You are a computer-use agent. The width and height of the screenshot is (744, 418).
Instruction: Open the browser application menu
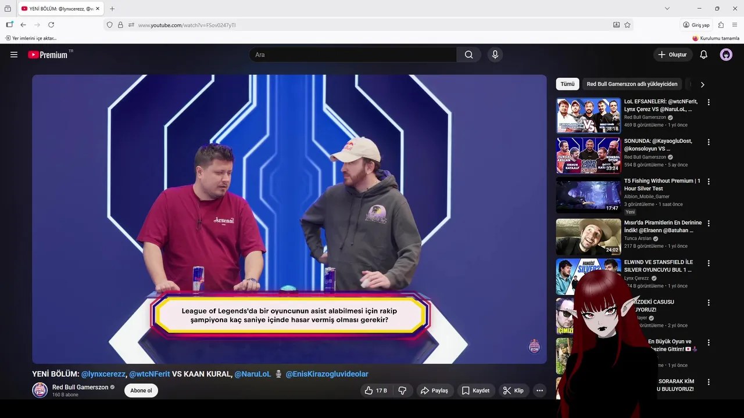[x=735, y=25]
